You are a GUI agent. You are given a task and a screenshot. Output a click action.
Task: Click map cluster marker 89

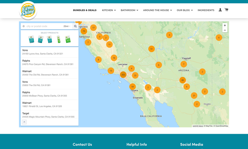coord(183,80)
